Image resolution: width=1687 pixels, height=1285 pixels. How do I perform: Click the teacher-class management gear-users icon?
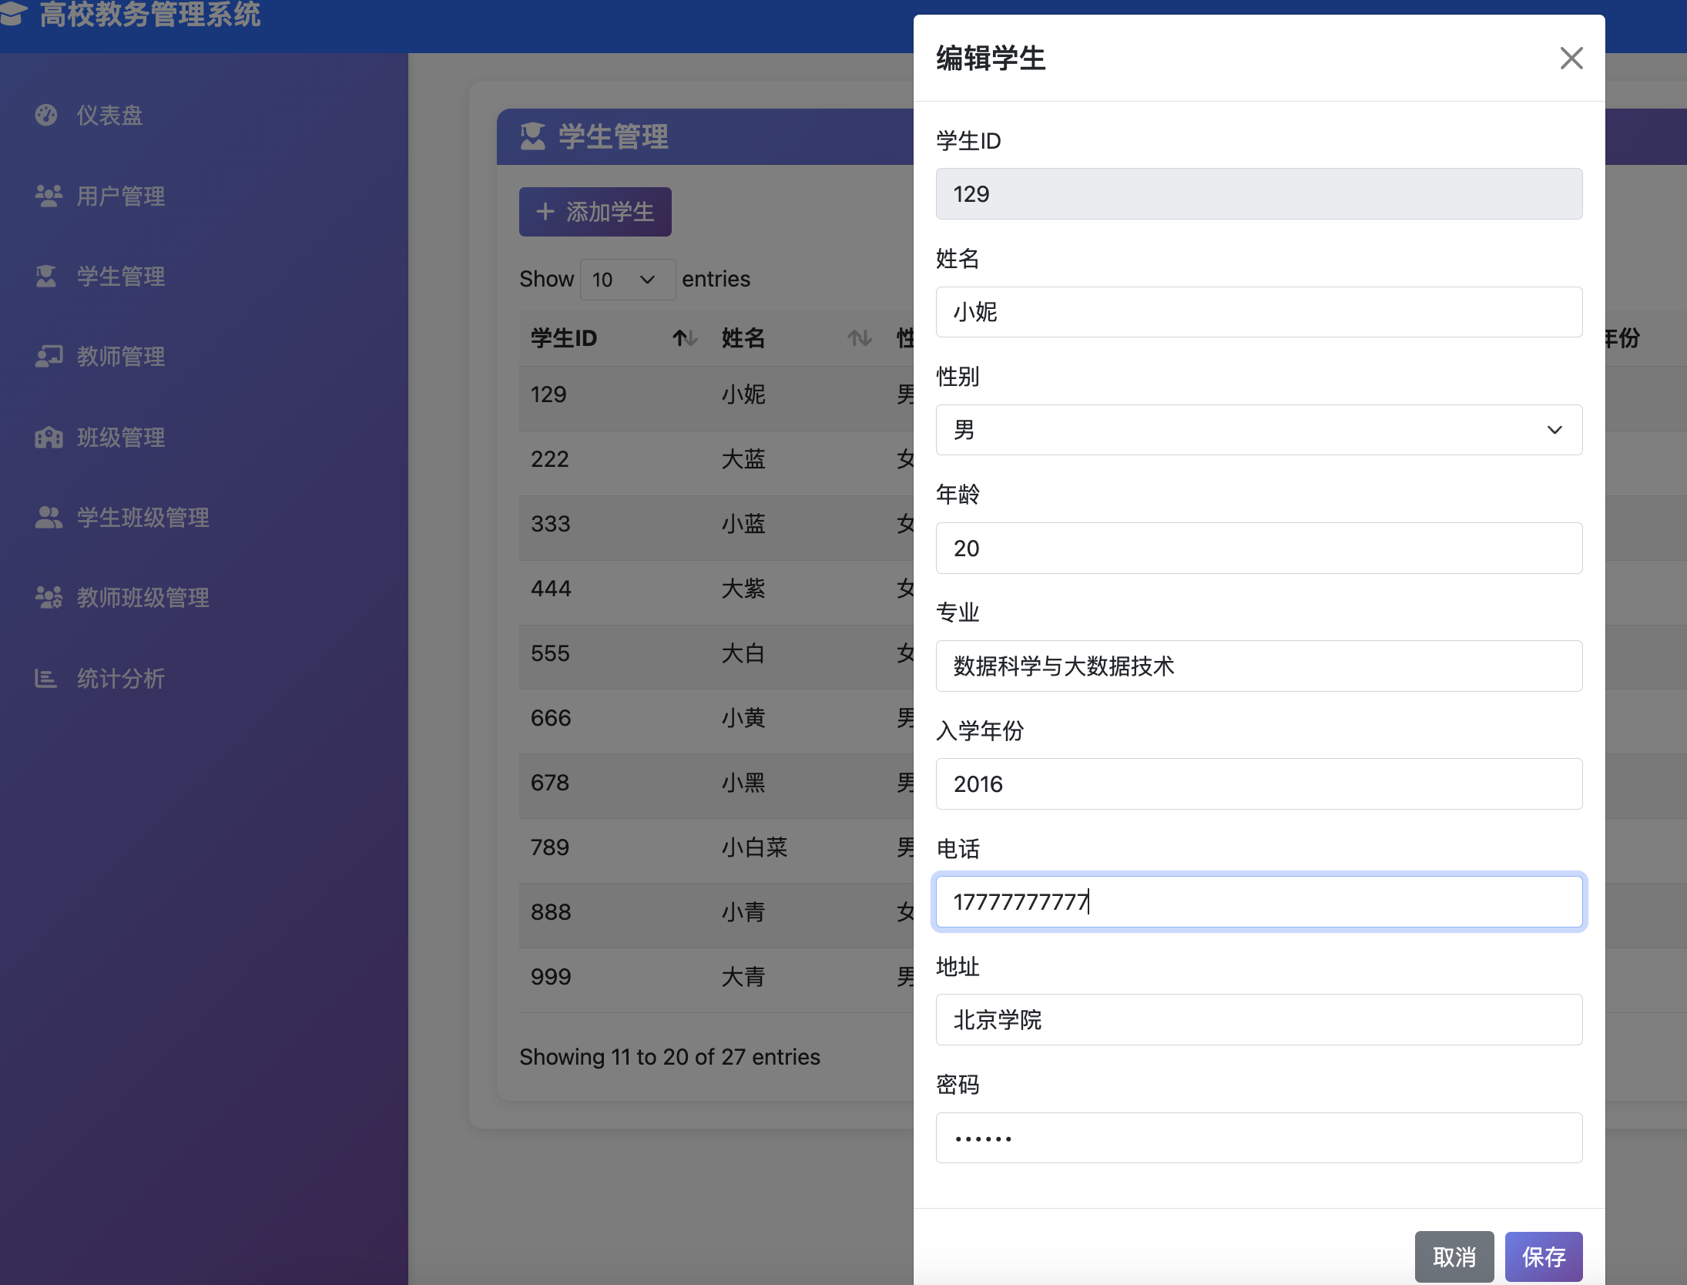[48, 598]
